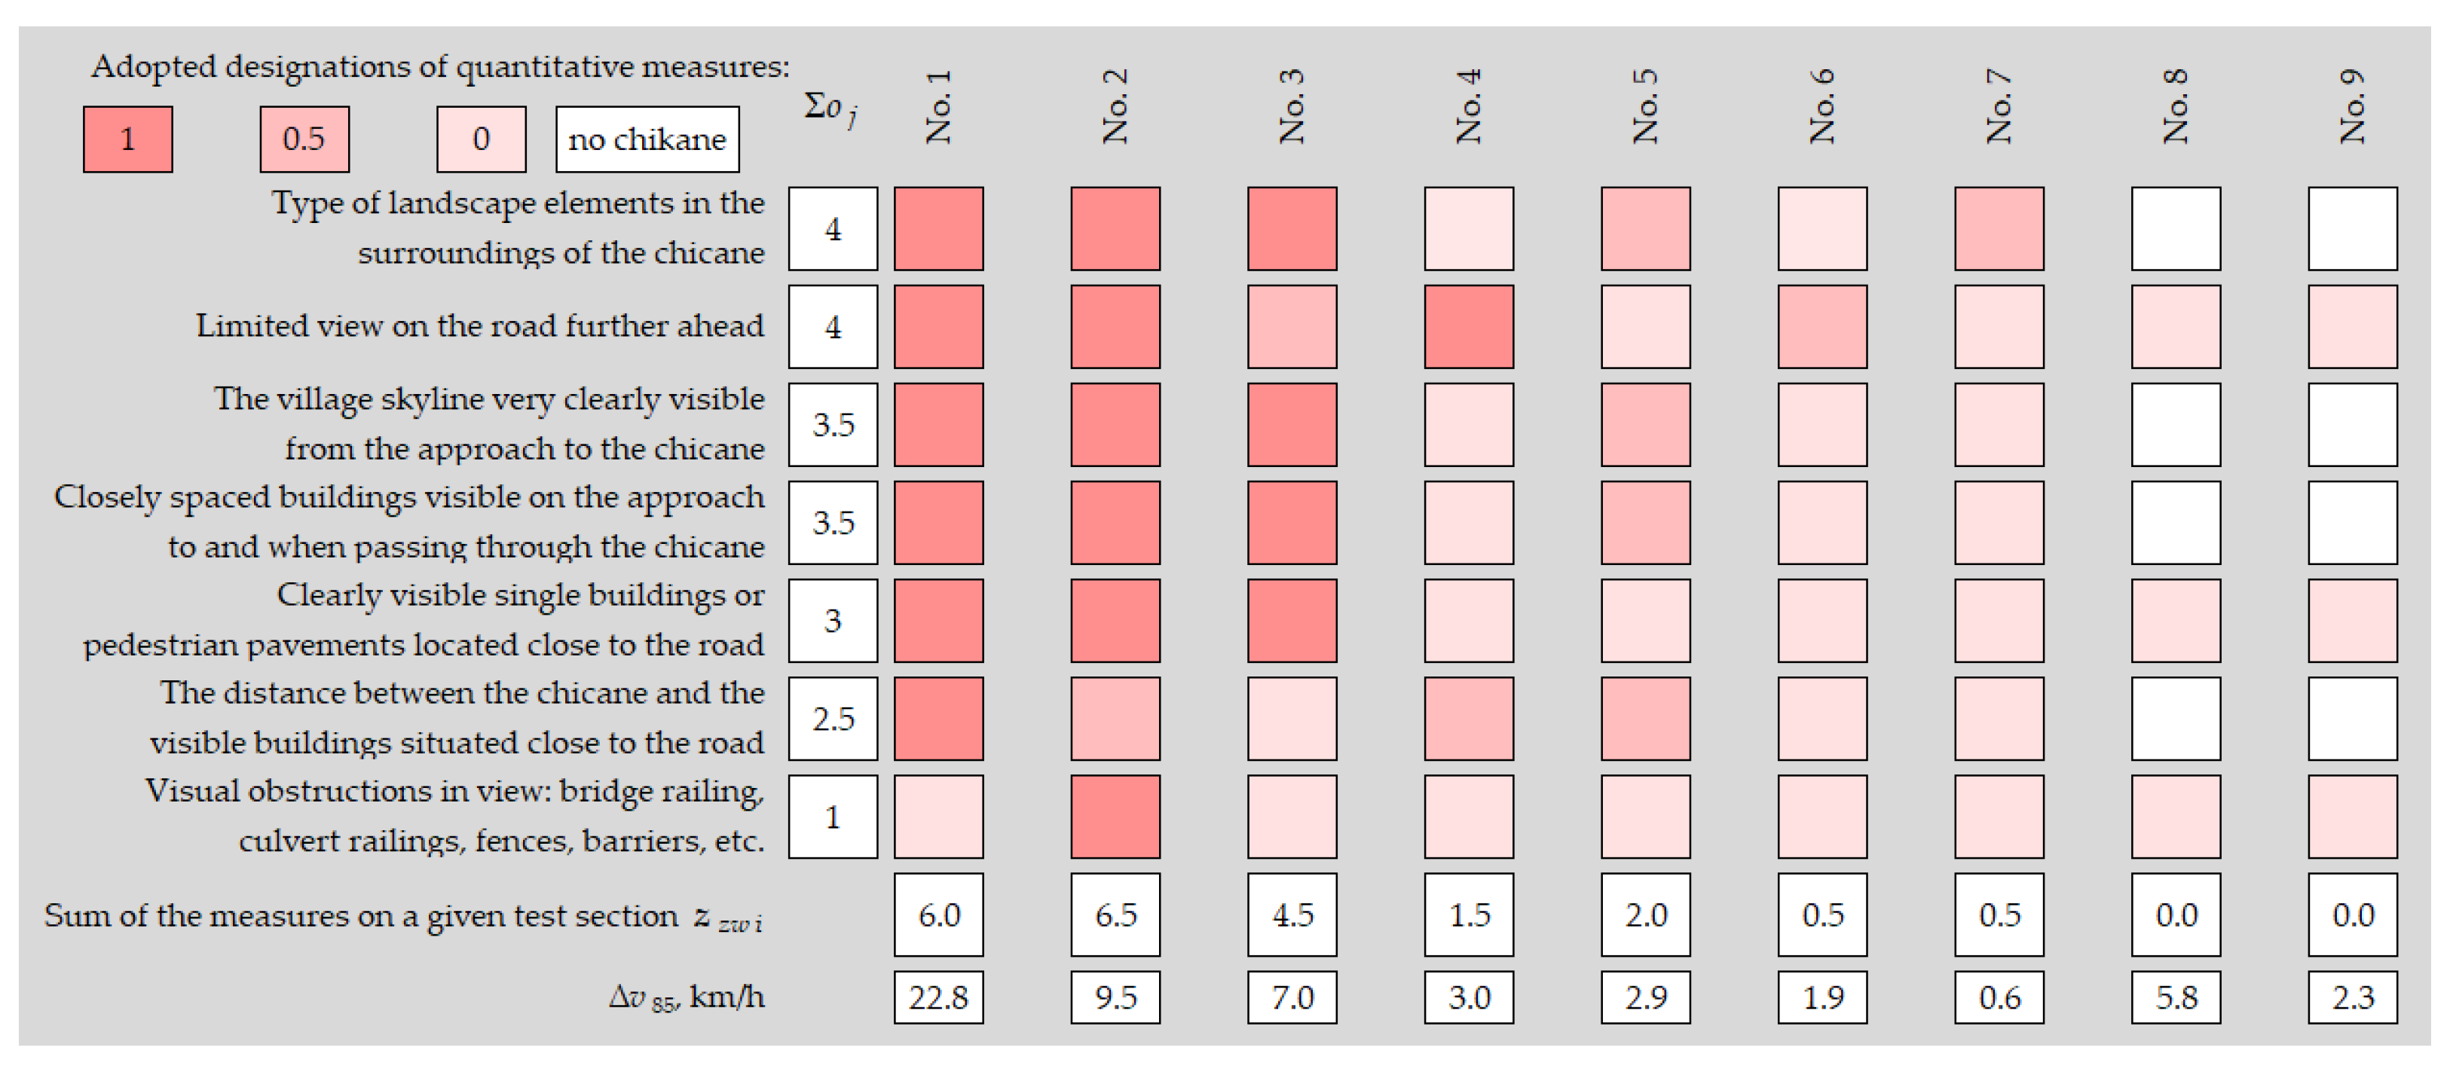The image size is (2453, 1066).
Task: Click the "Limited view on the road further ahead" label
Action: point(480,326)
